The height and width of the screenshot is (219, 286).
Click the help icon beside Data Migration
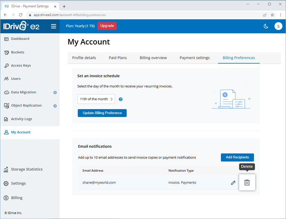55,92
